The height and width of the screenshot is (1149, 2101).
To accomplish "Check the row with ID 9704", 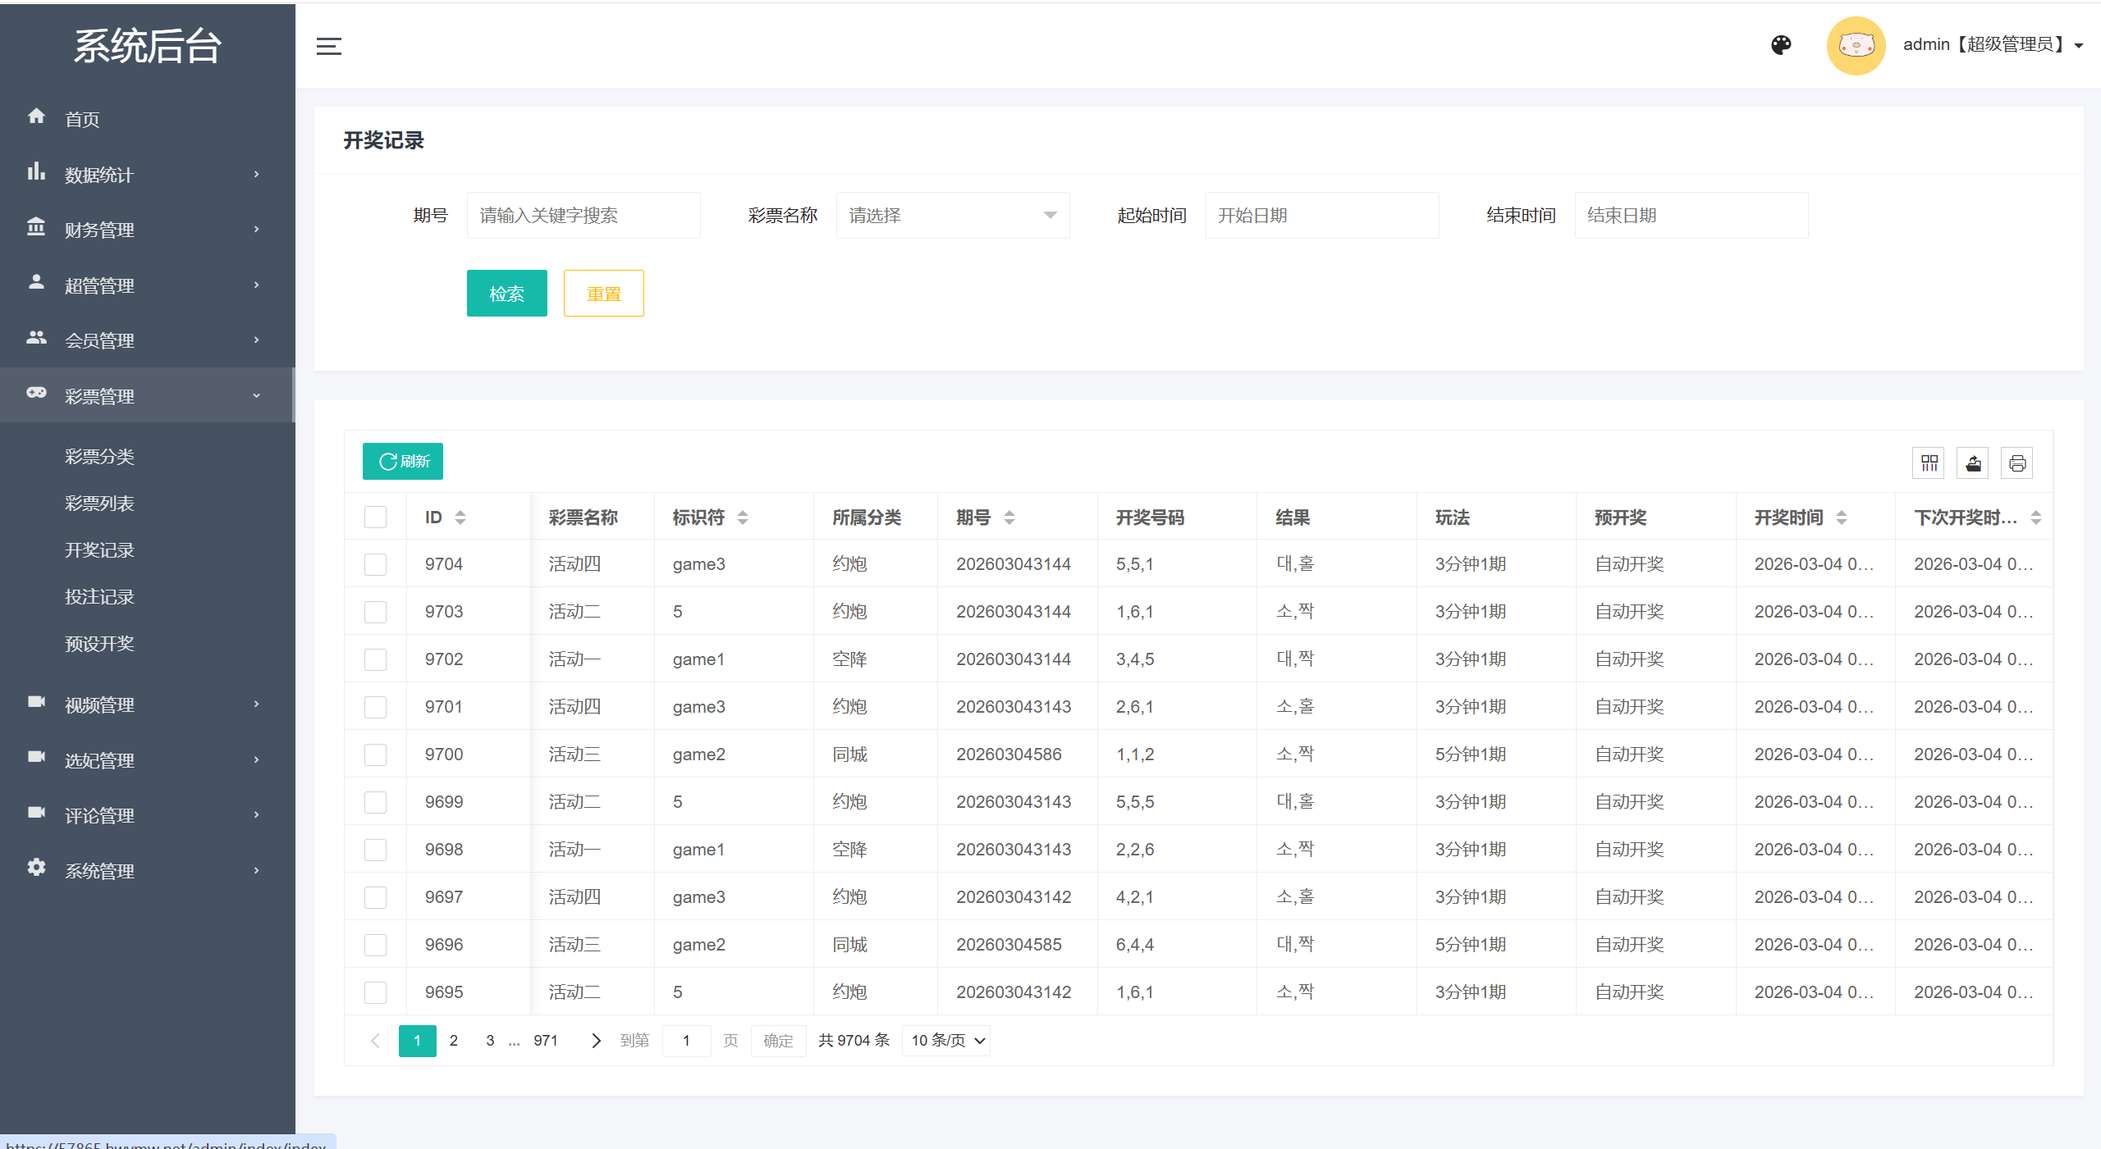I will [375, 564].
